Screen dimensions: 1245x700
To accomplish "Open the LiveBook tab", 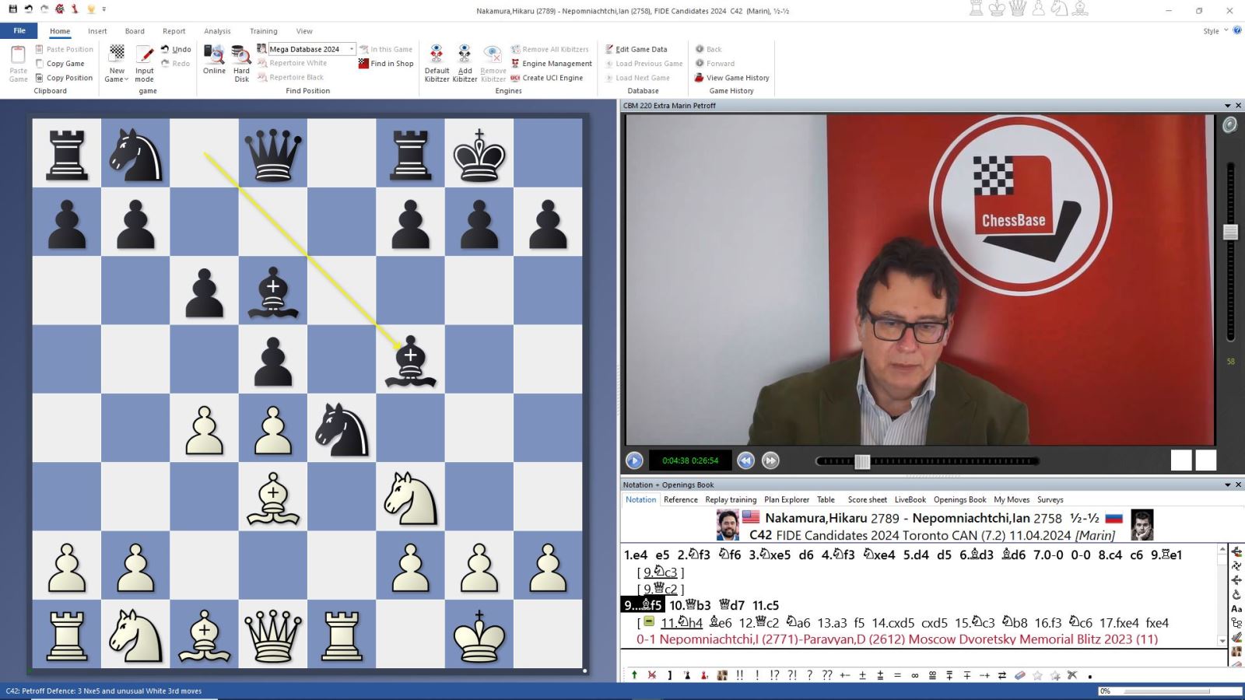I will pos(910,499).
